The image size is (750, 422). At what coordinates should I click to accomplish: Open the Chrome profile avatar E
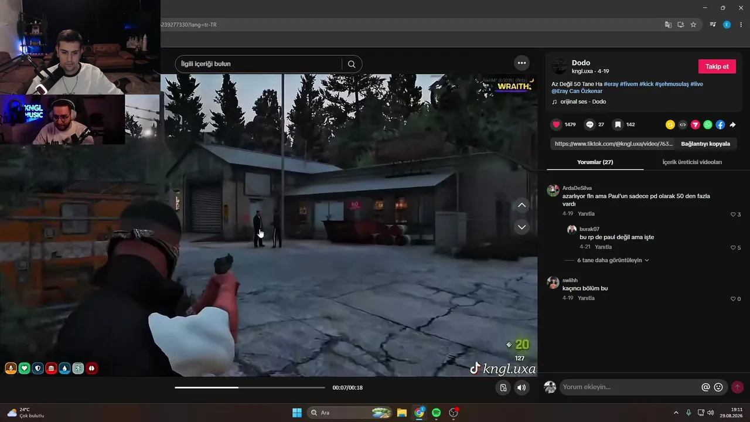[x=727, y=25]
